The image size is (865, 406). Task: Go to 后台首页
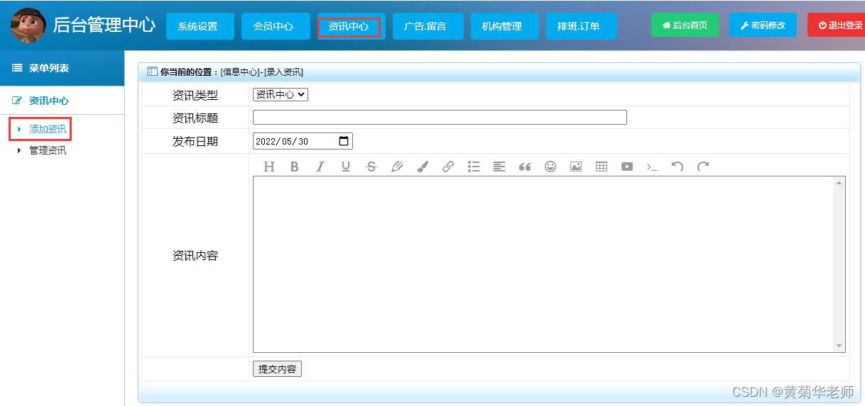point(685,26)
